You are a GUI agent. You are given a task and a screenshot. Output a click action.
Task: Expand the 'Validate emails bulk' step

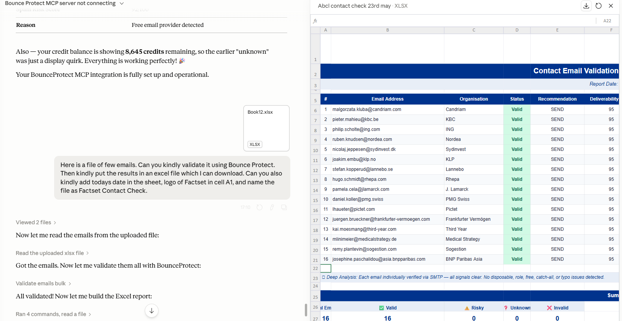click(x=43, y=283)
